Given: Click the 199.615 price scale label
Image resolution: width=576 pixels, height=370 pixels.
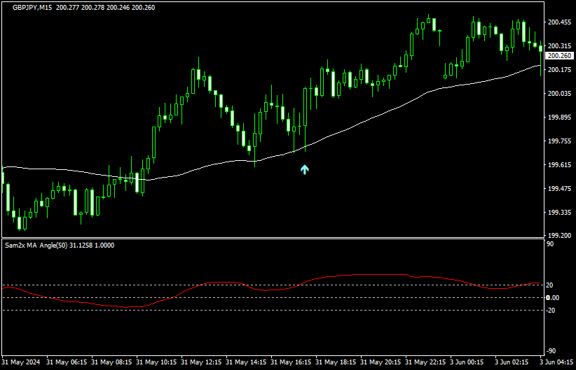Looking at the screenshot, I should pos(558,165).
